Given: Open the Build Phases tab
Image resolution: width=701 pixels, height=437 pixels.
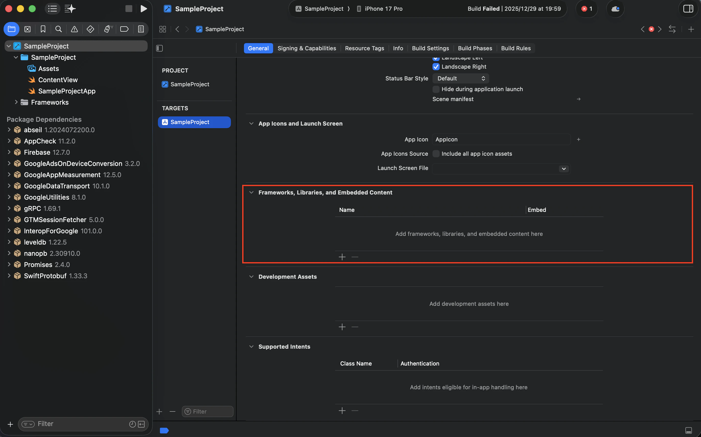Looking at the screenshot, I should tap(475, 48).
